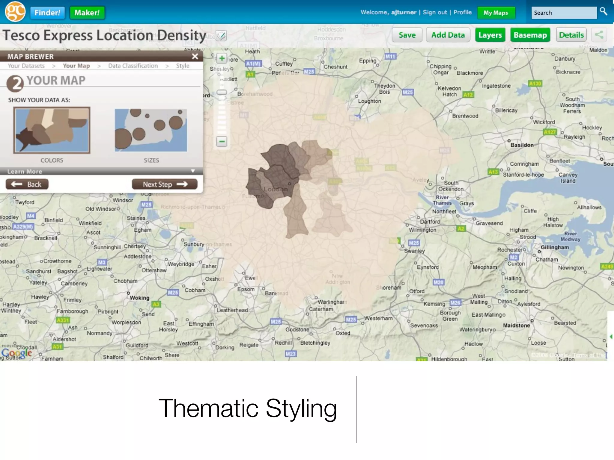Click the edit title pencil icon
Screen dimensions: 614x460
221,36
